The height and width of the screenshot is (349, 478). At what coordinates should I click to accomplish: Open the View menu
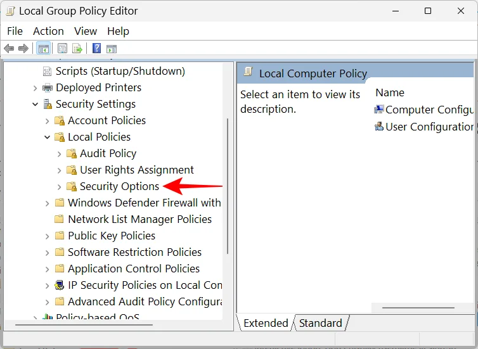pos(86,31)
